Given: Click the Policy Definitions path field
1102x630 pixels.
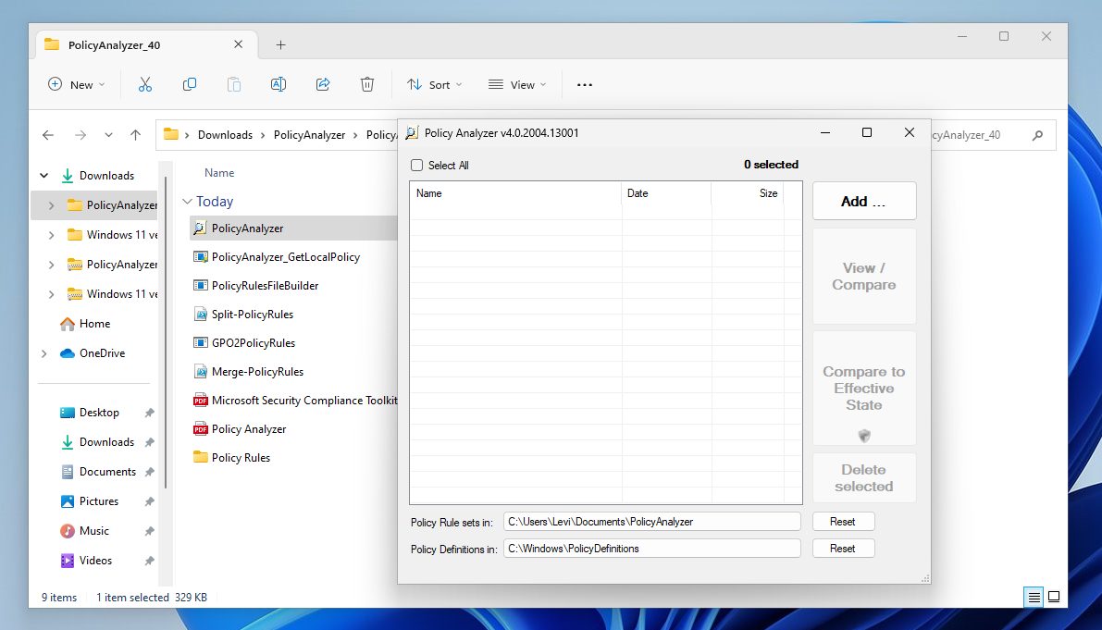Looking at the screenshot, I should click(x=651, y=549).
